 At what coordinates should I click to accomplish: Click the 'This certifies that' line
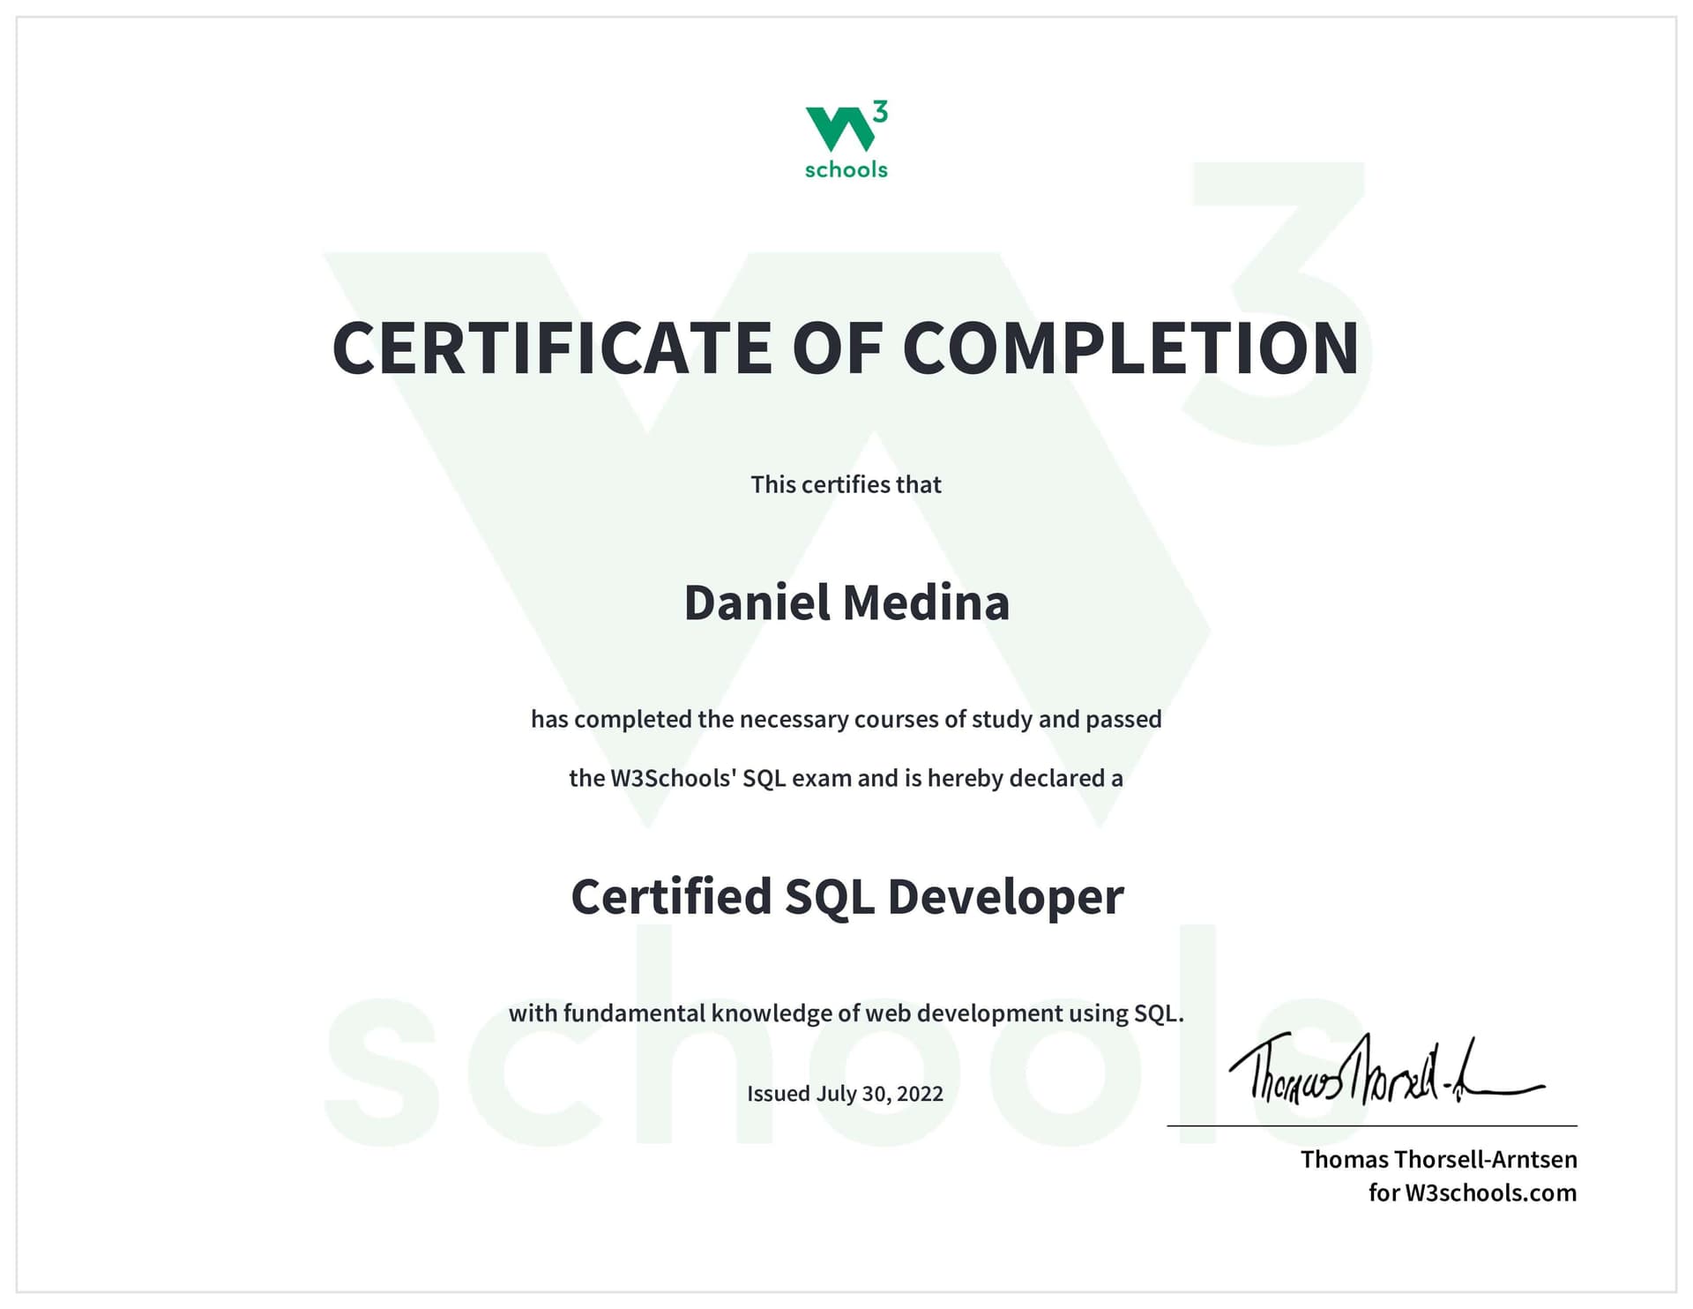[845, 483]
